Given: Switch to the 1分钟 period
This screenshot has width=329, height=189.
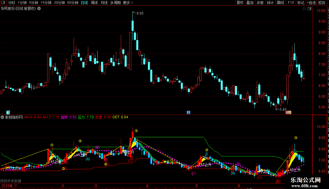Looking at the screenshot, I should tap(22, 3).
